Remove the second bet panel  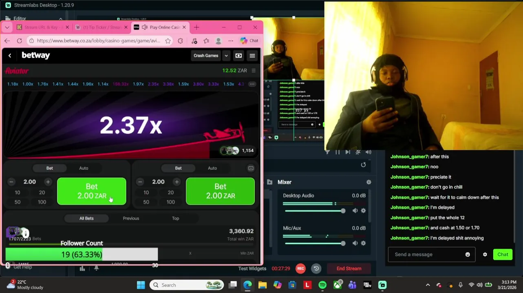point(251,168)
